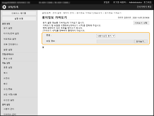
Task: Open 관리자에게 메일 link
Action: (x=144, y=7)
